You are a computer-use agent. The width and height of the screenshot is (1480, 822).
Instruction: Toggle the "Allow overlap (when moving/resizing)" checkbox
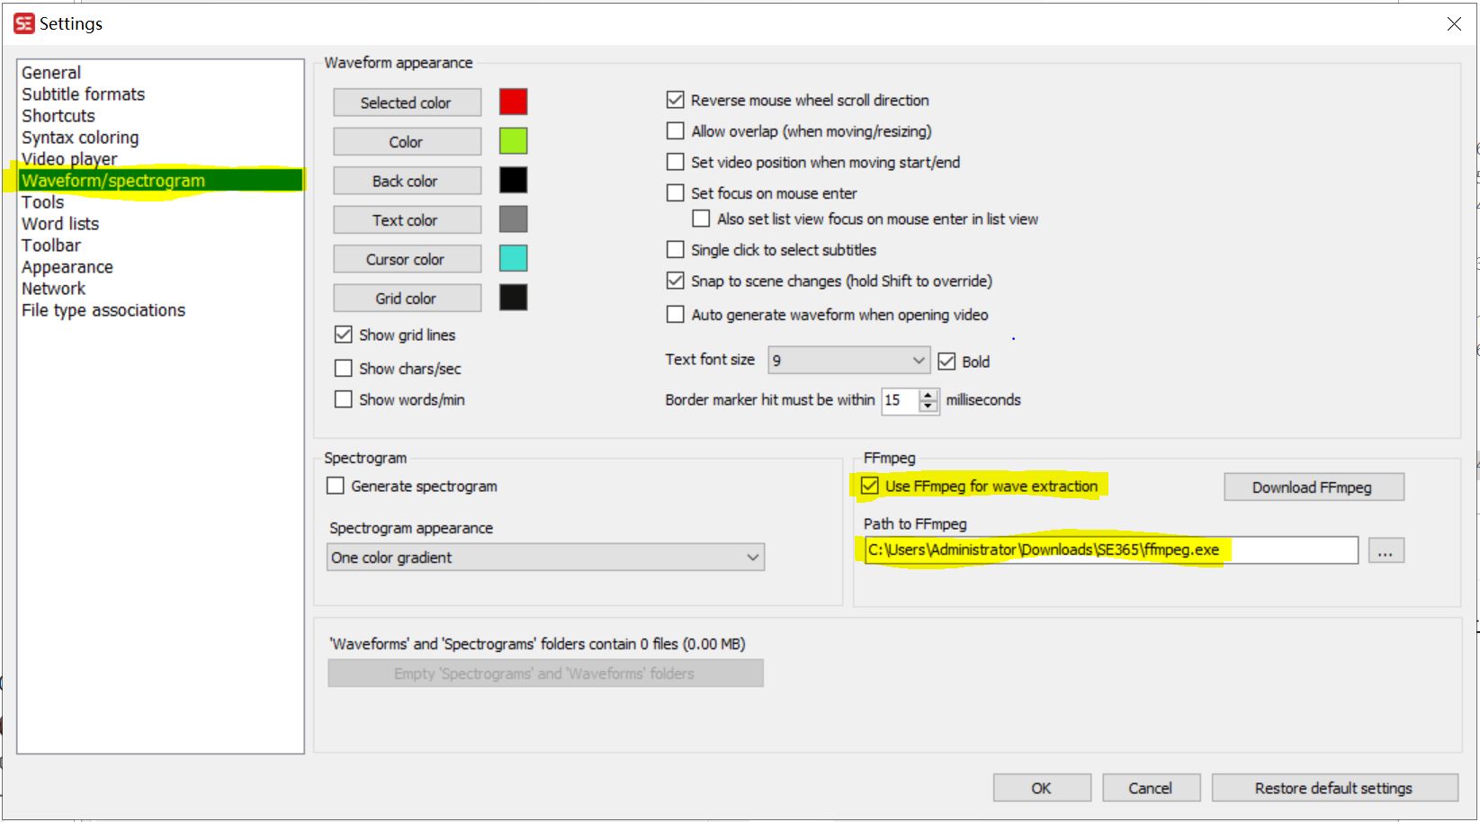point(676,130)
